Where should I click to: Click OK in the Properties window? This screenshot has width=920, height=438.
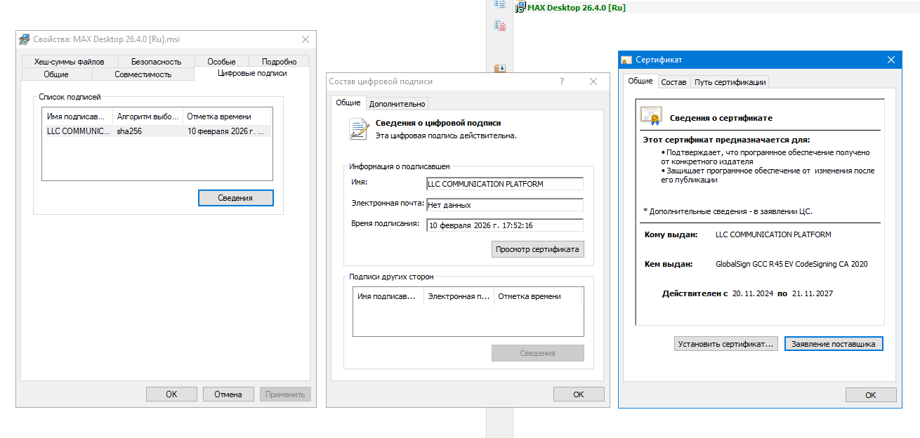coord(171,394)
